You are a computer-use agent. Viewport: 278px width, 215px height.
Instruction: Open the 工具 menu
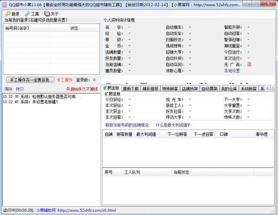click(32, 13)
